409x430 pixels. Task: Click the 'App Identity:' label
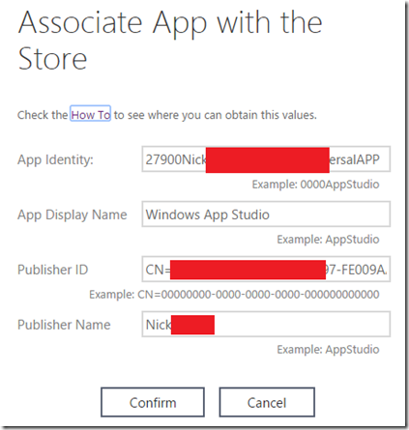tap(55, 159)
